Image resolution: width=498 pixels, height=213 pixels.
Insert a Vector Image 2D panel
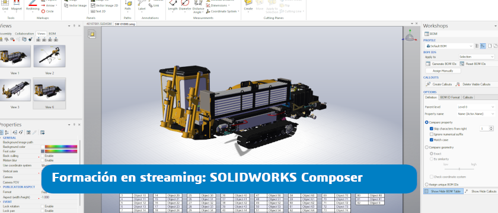(x=104, y=5)
